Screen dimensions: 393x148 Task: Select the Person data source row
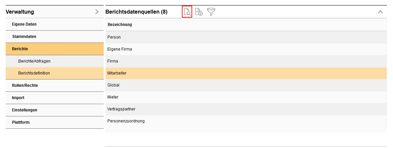coord(114,37)
